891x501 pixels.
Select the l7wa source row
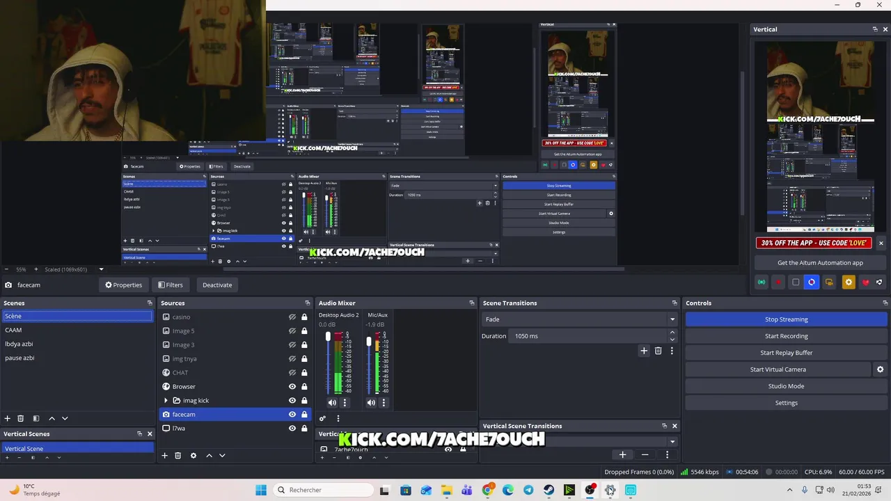click(x=235, y=428)
